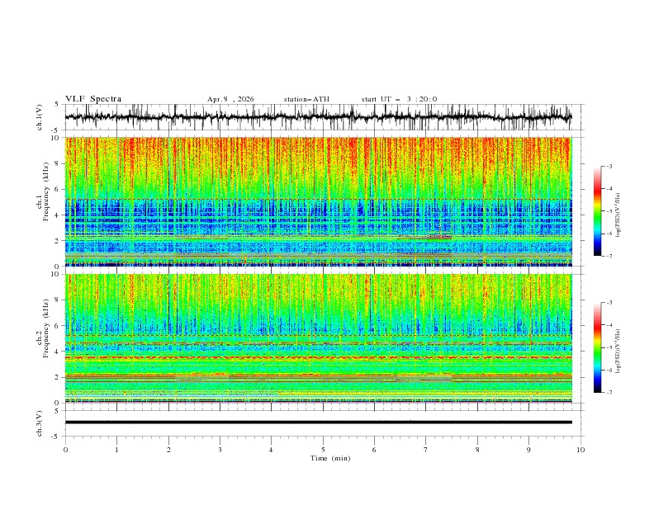Viewport: 654px width, 505px height.
Task: Click the "station=ATH" header label
Action: 306,99
